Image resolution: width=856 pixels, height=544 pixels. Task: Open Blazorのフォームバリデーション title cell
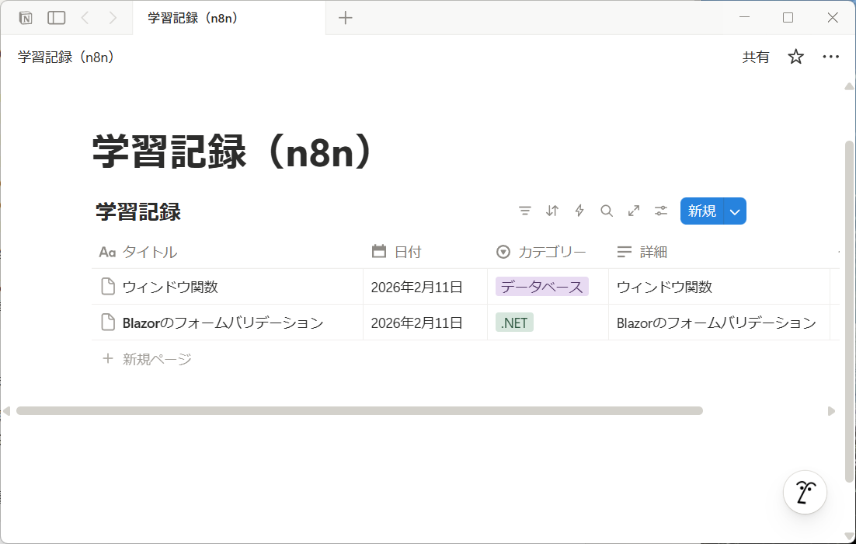click(x=227, y=323)
